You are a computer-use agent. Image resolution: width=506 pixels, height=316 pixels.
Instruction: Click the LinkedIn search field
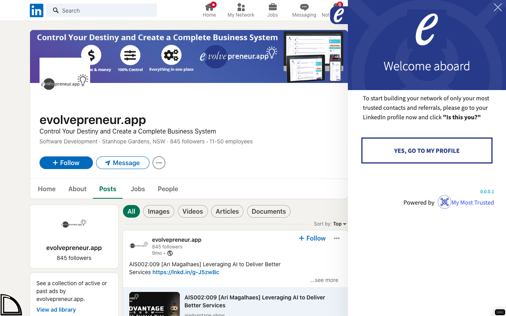(102, 10)
